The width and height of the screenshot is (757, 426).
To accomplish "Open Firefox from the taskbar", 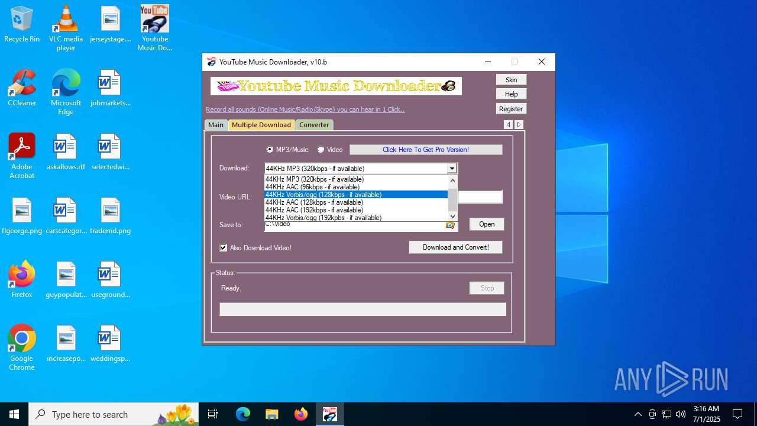I will click(300, 414).
